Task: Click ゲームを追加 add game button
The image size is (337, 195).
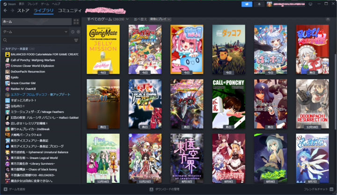Action: click(15, 189)
